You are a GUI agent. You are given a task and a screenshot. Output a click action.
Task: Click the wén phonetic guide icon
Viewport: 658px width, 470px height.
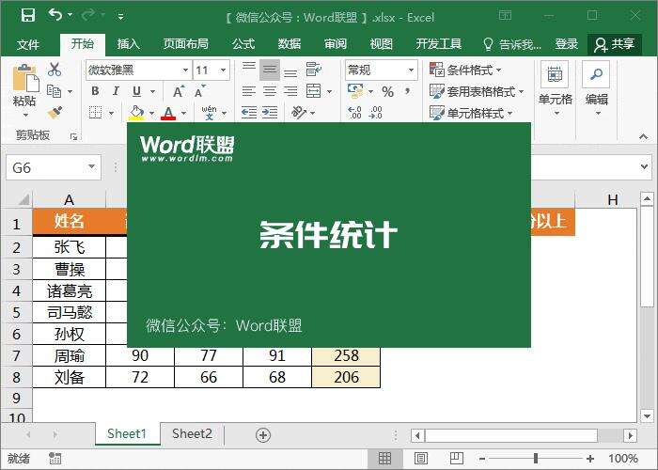[209, 113]
